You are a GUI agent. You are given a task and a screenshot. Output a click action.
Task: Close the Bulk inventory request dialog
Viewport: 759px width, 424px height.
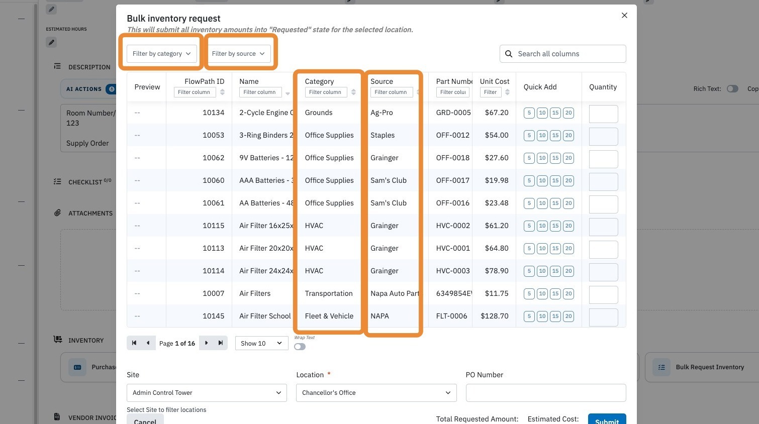[624, 16]
